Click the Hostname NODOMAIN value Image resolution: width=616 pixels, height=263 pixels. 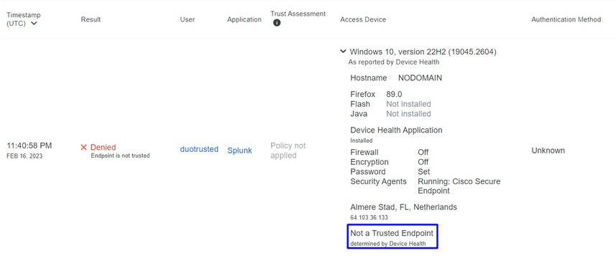(420, 78)
